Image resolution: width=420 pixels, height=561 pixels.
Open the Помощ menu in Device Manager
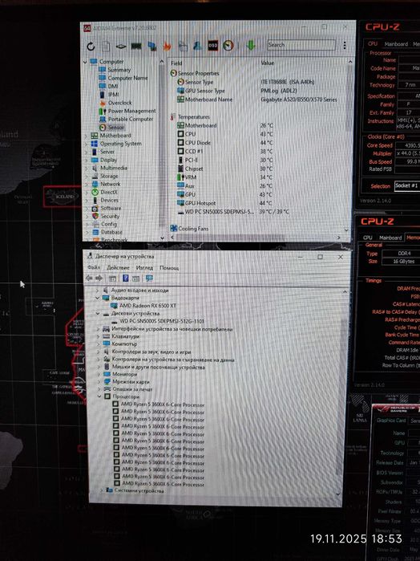point(169,267)
